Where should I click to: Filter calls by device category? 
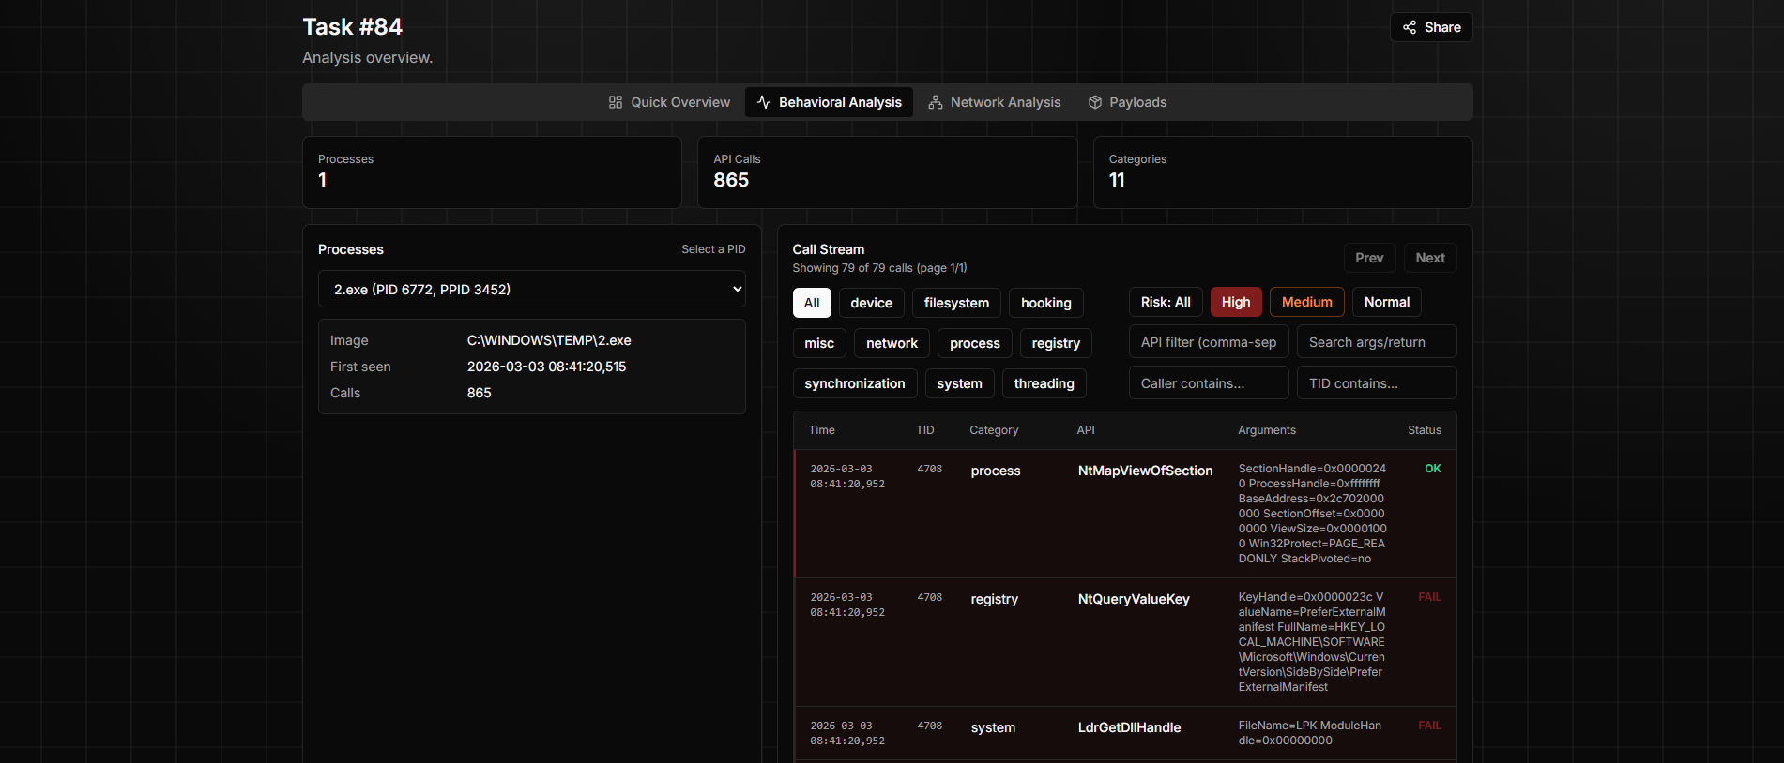pos(872,303)
